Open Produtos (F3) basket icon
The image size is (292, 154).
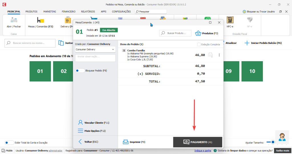[198, 33]
